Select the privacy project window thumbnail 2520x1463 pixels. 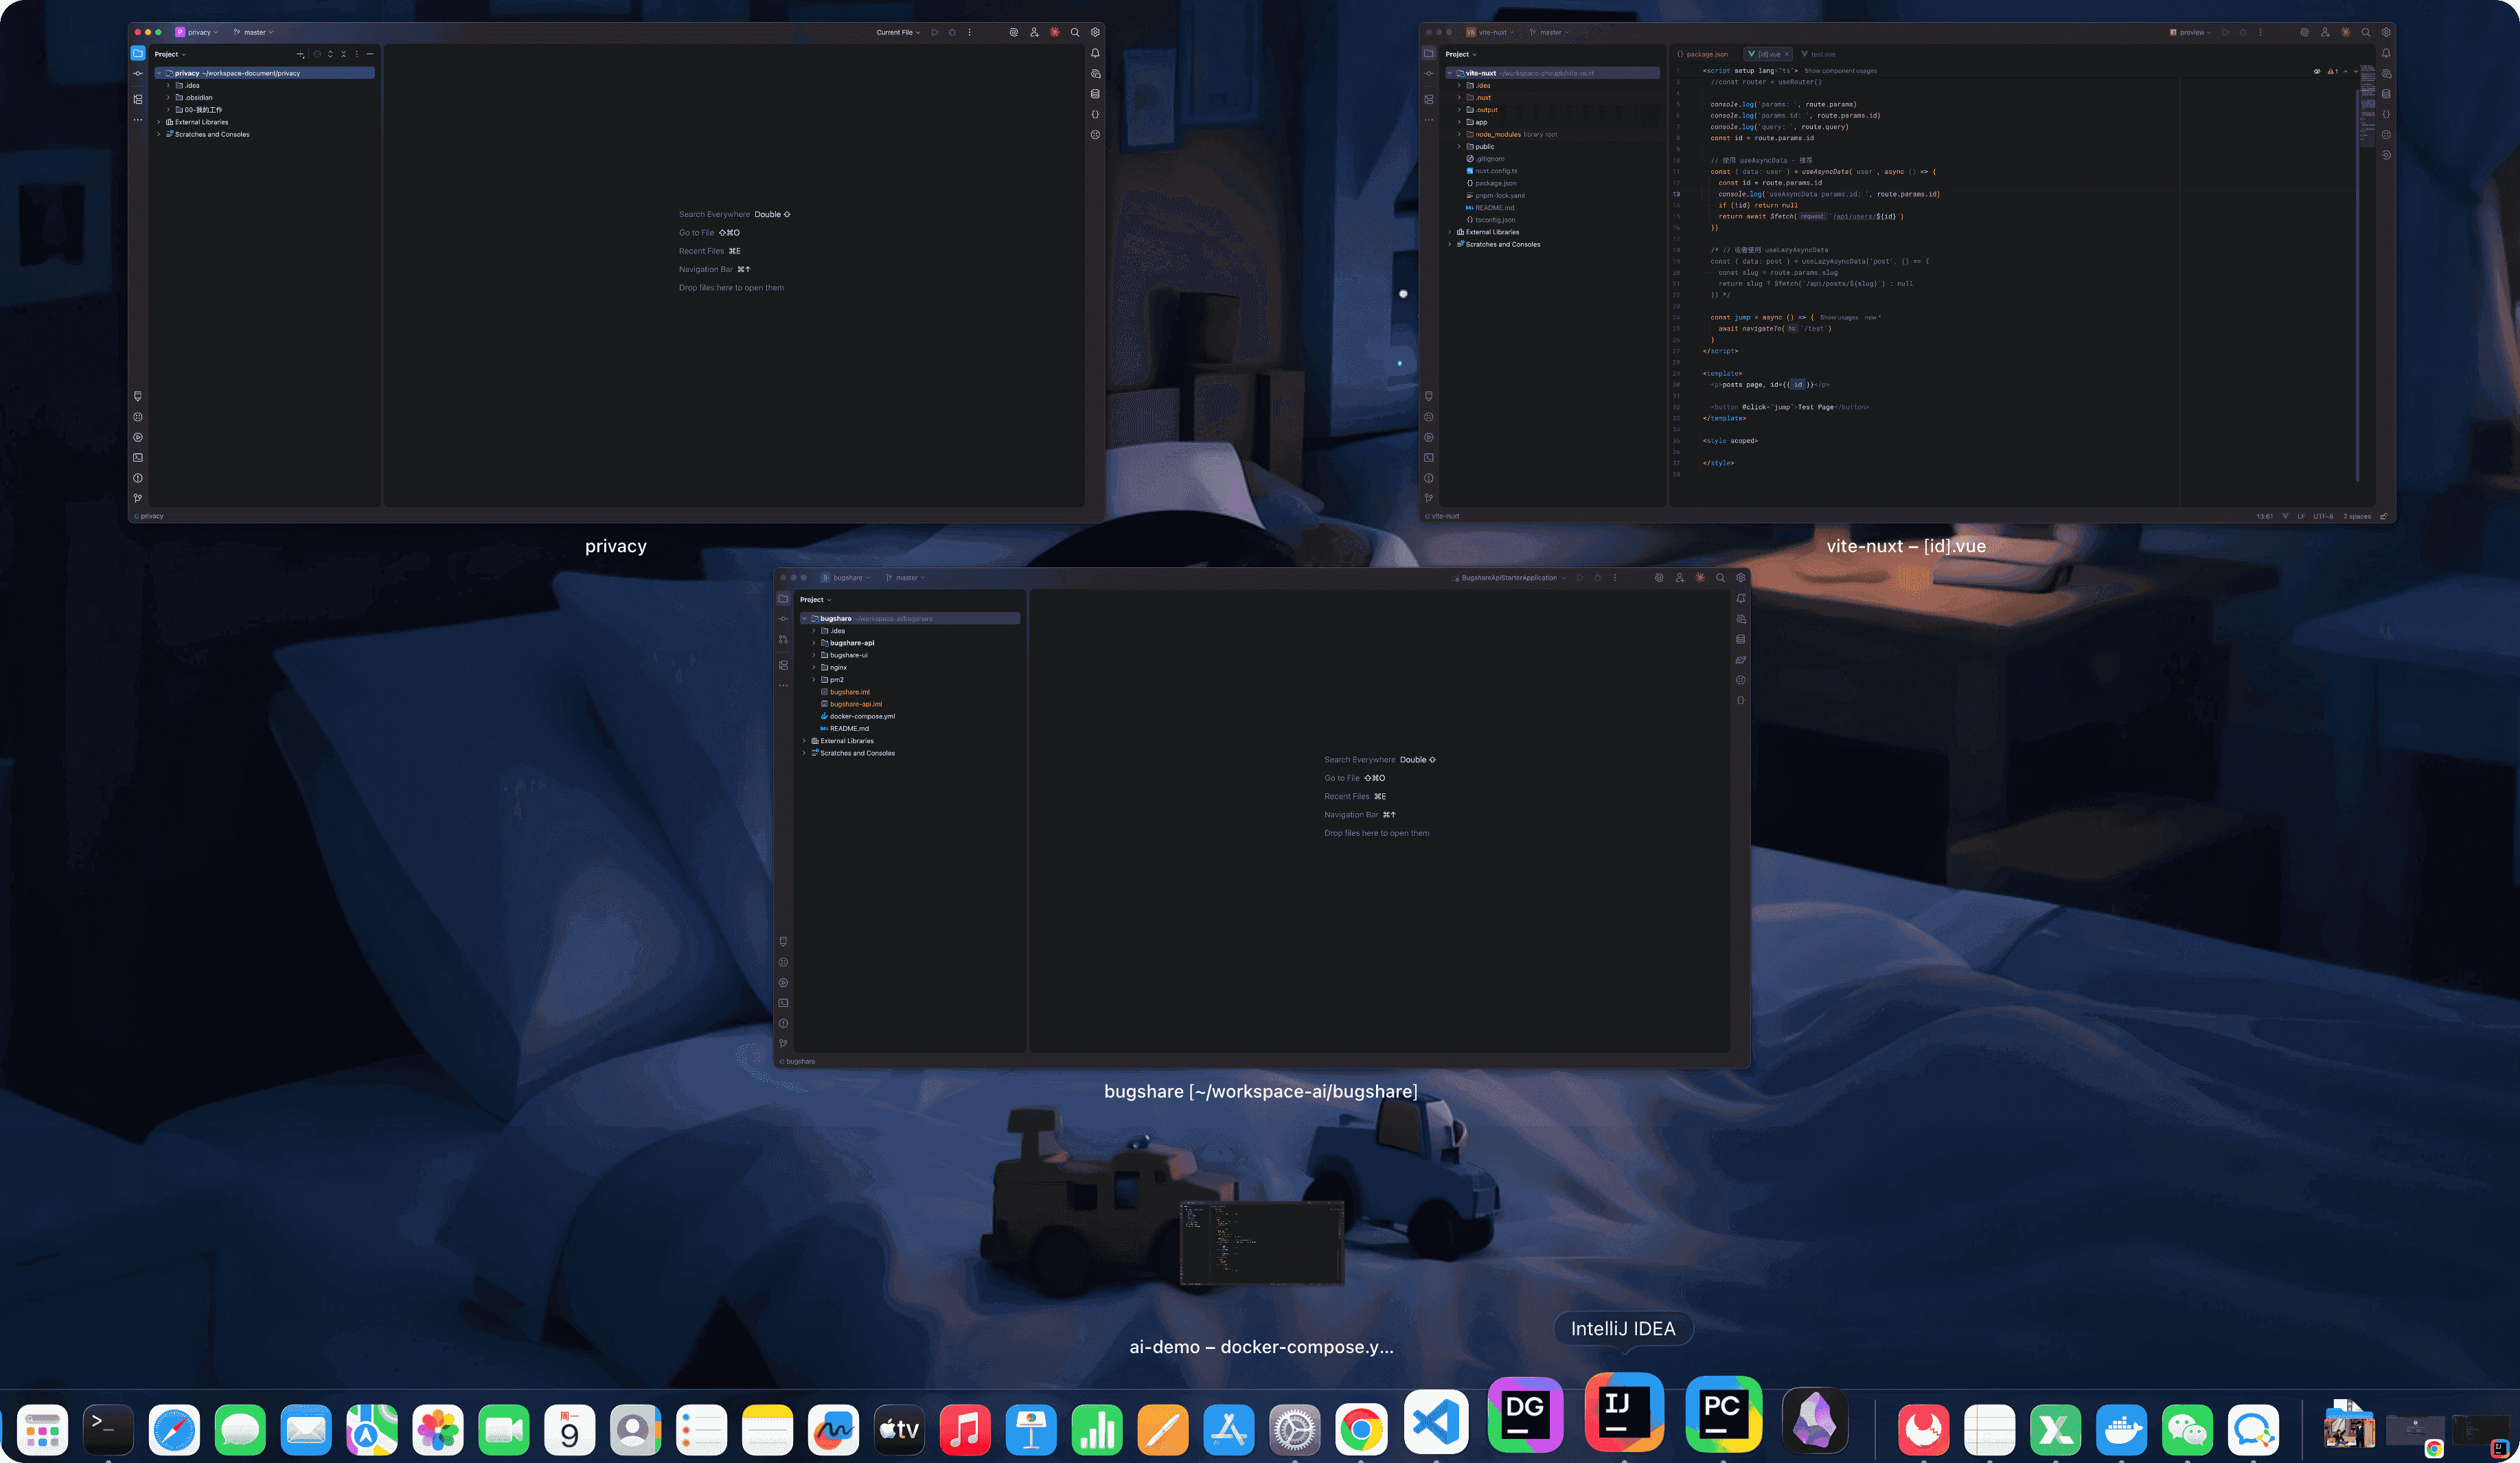tap(616, 272)
